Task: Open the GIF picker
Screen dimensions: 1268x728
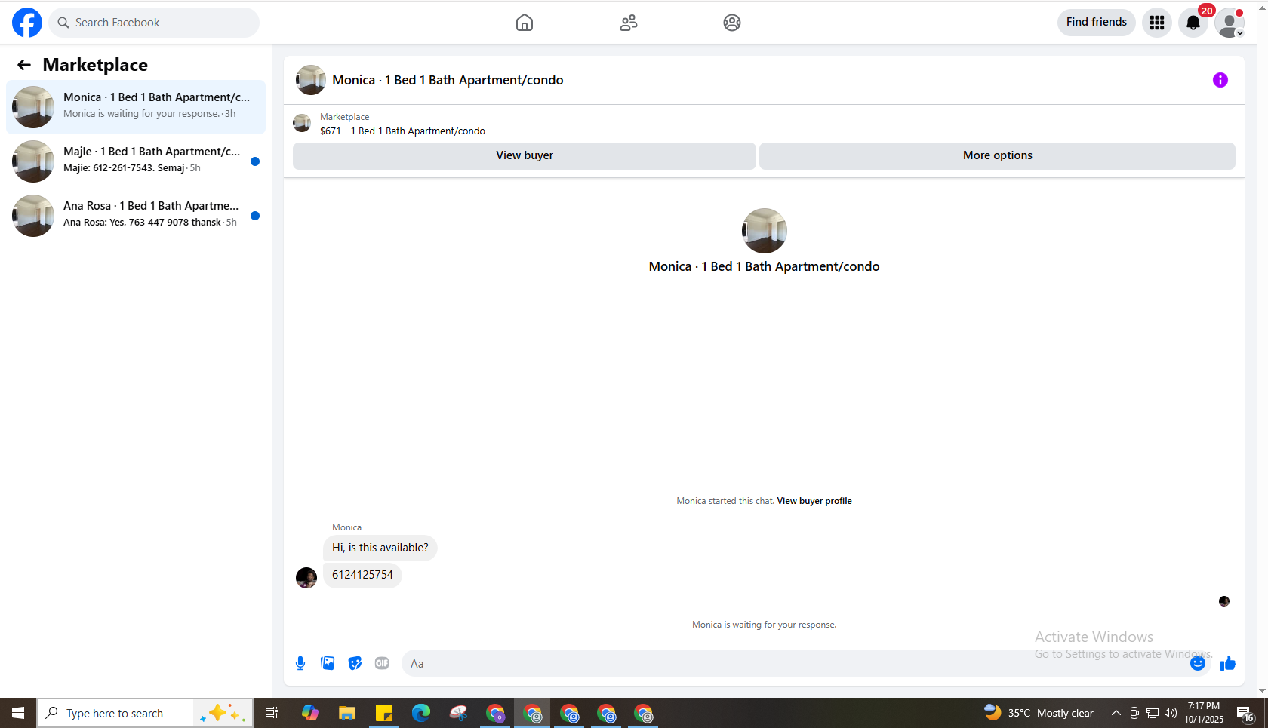Action: coord(382,663)
